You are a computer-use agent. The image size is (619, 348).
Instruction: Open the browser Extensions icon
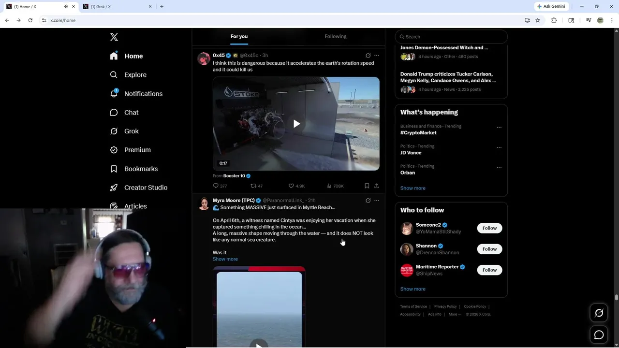(554, 20)
